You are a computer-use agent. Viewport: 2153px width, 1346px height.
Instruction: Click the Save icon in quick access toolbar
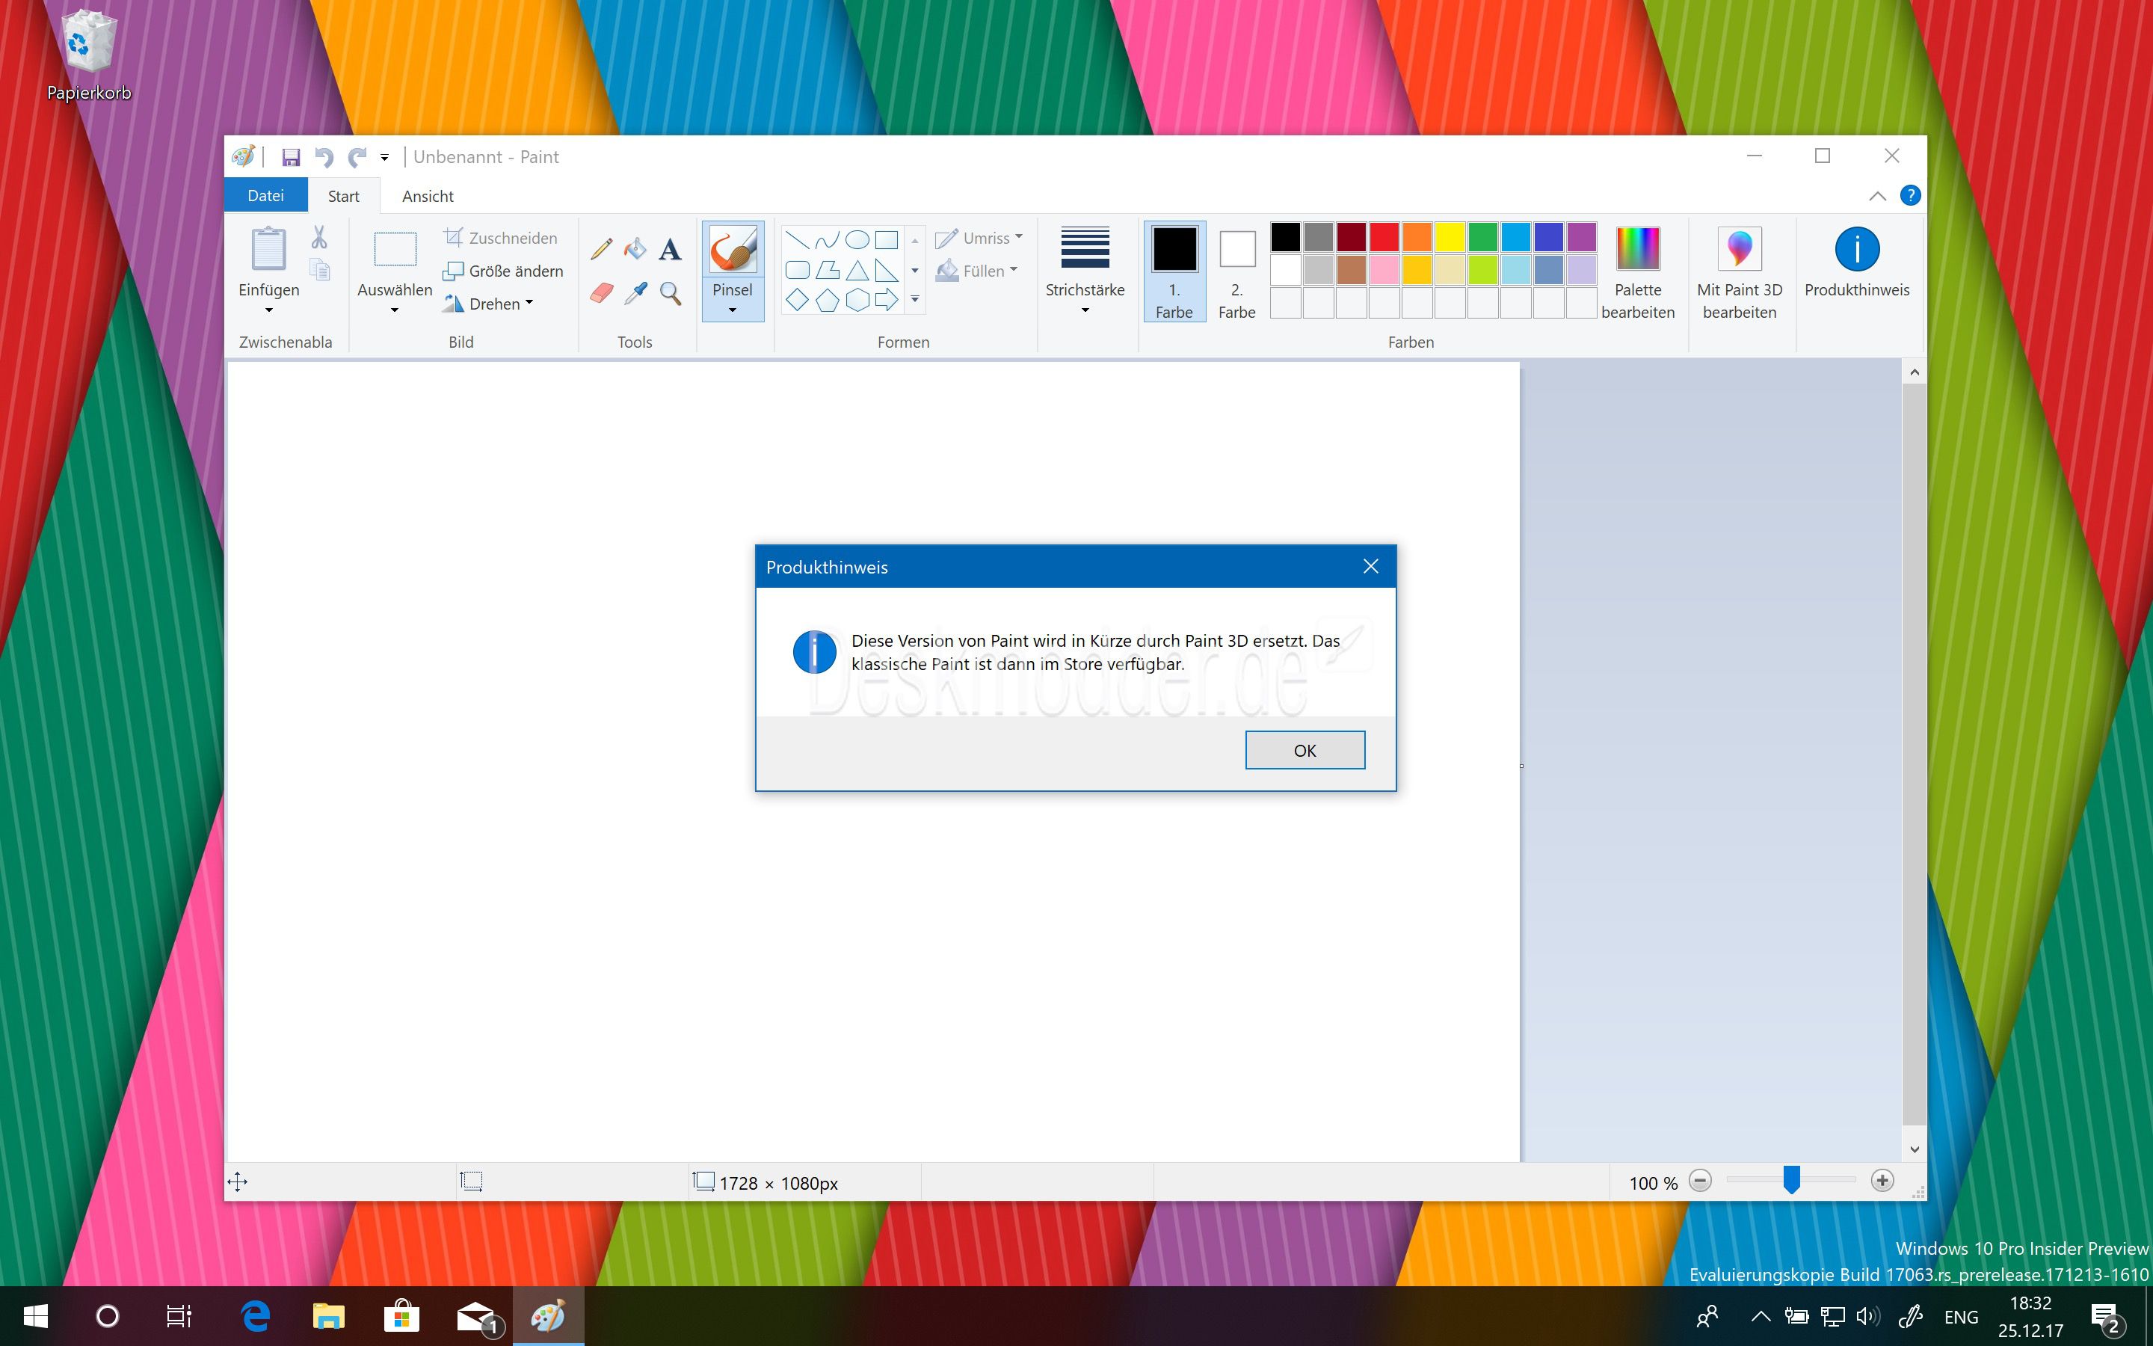click(x=291, y=158)
